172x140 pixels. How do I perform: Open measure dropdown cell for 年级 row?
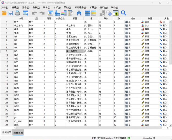click(x=149, y=29)
